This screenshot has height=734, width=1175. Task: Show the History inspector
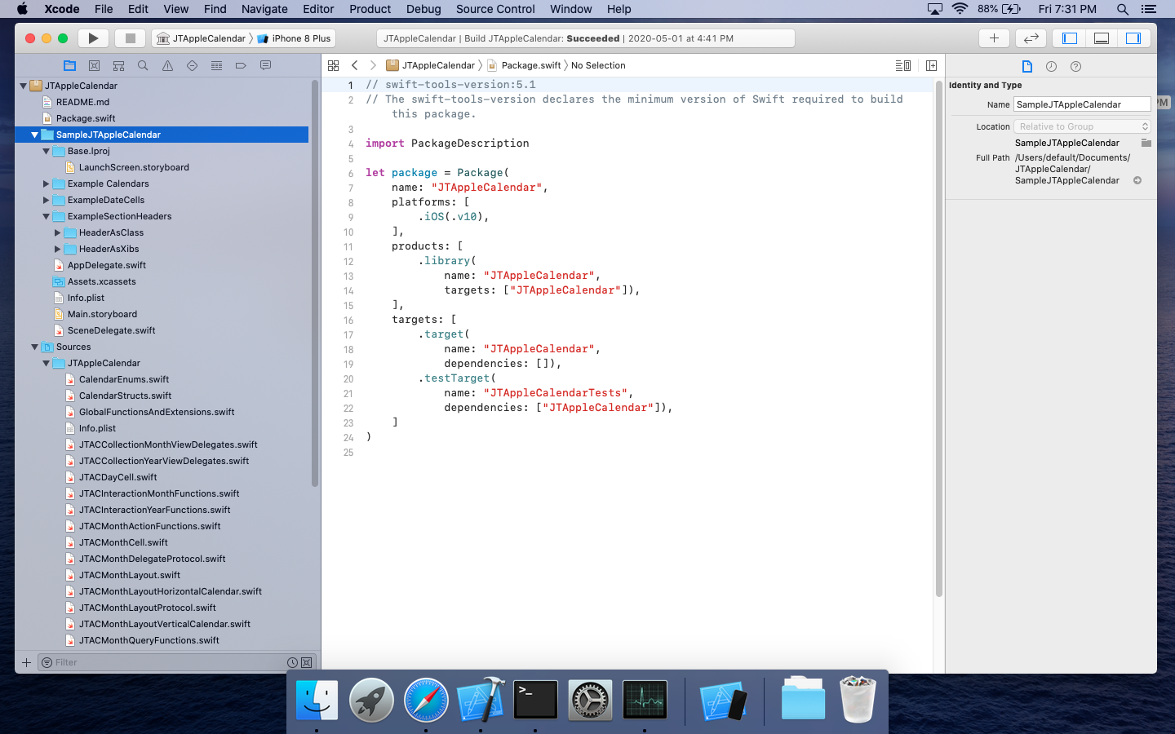pos(1051,66)
